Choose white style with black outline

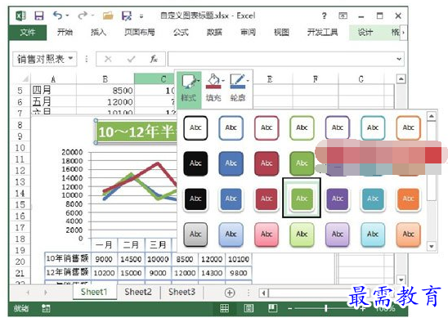(195, 127)
